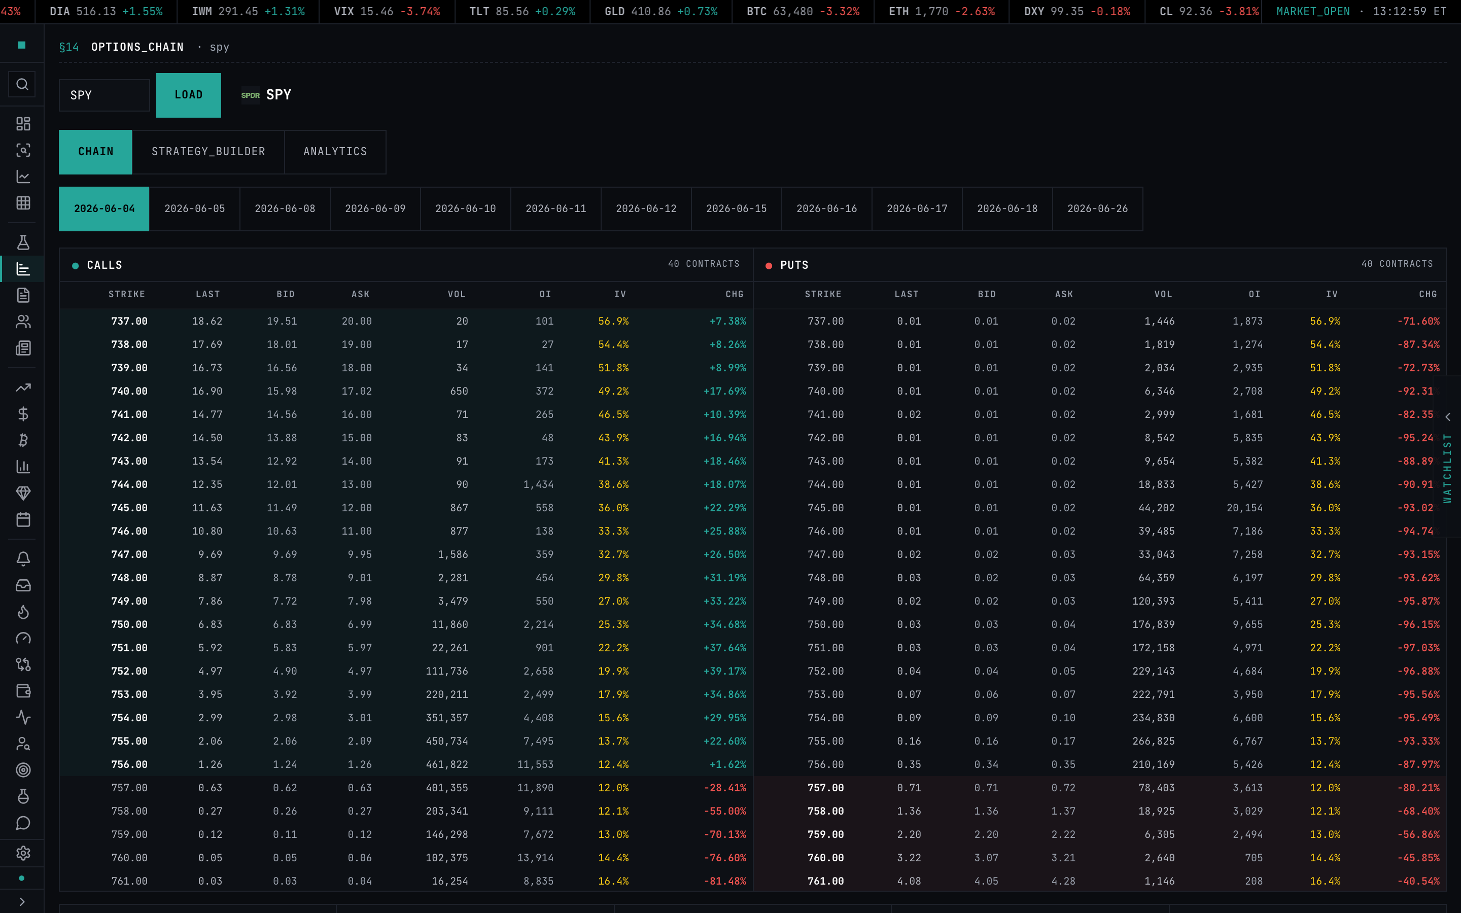Expand the sidebar with bottom chevron
1461x913 pixels.
click(x=22, y=902)
